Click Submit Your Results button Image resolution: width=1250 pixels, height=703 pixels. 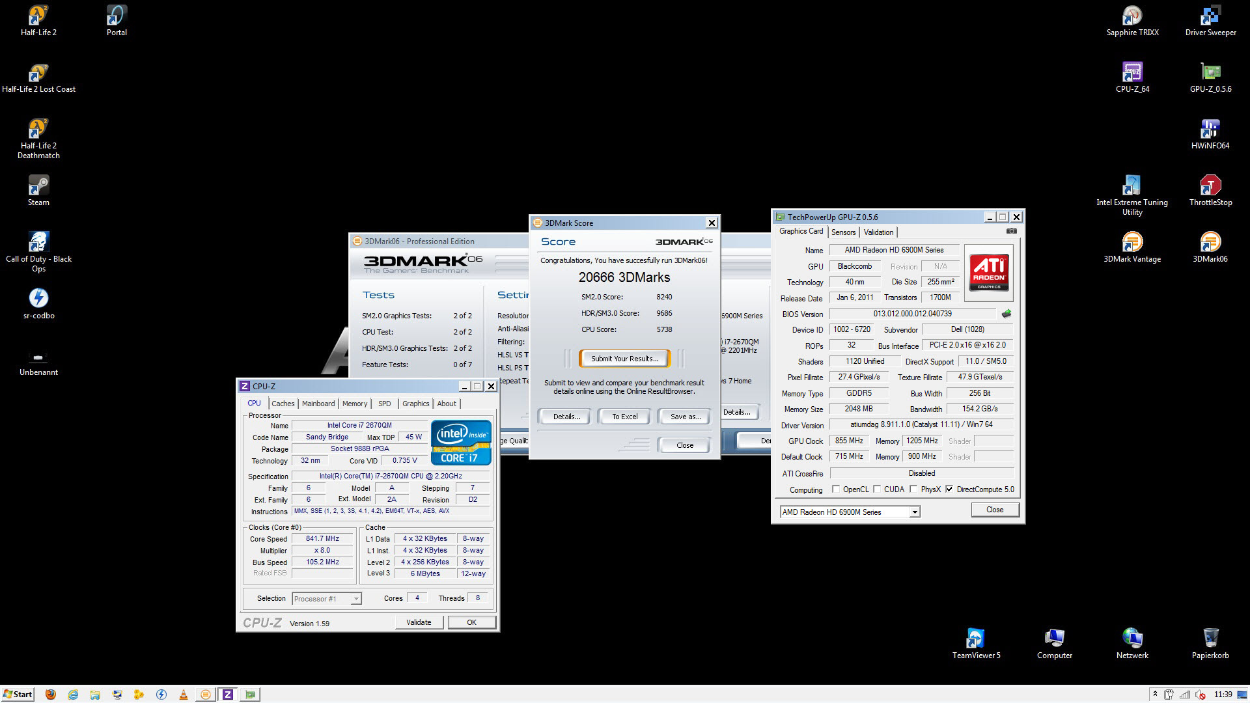[x=625, y=359]
